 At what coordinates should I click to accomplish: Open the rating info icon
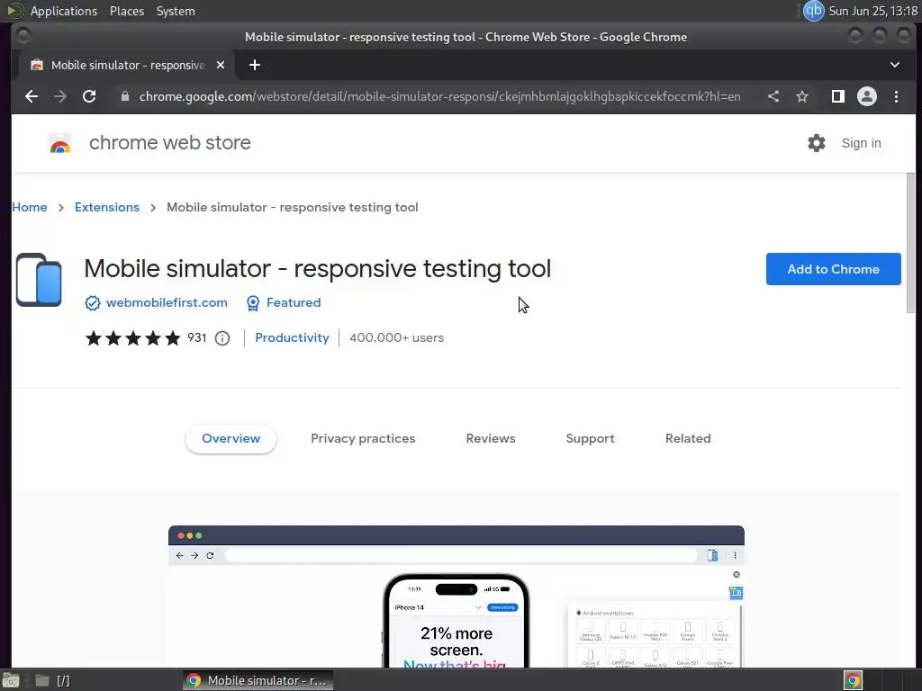222,338
